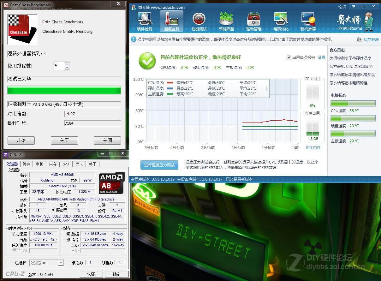Click the ChessBase logo in Fritz Chess Benchmark
The image size is (381, 281).
point(22,29)
